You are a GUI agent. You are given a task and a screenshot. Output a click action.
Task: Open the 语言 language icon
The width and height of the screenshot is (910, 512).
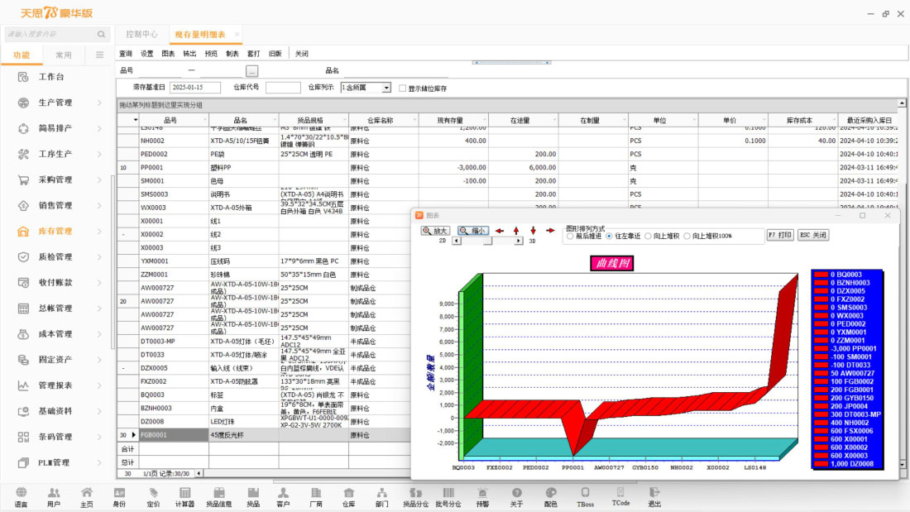(21, 496)
